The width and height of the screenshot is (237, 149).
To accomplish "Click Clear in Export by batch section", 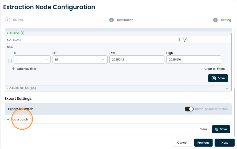I will pyautogui.click(x=203, y=129).
